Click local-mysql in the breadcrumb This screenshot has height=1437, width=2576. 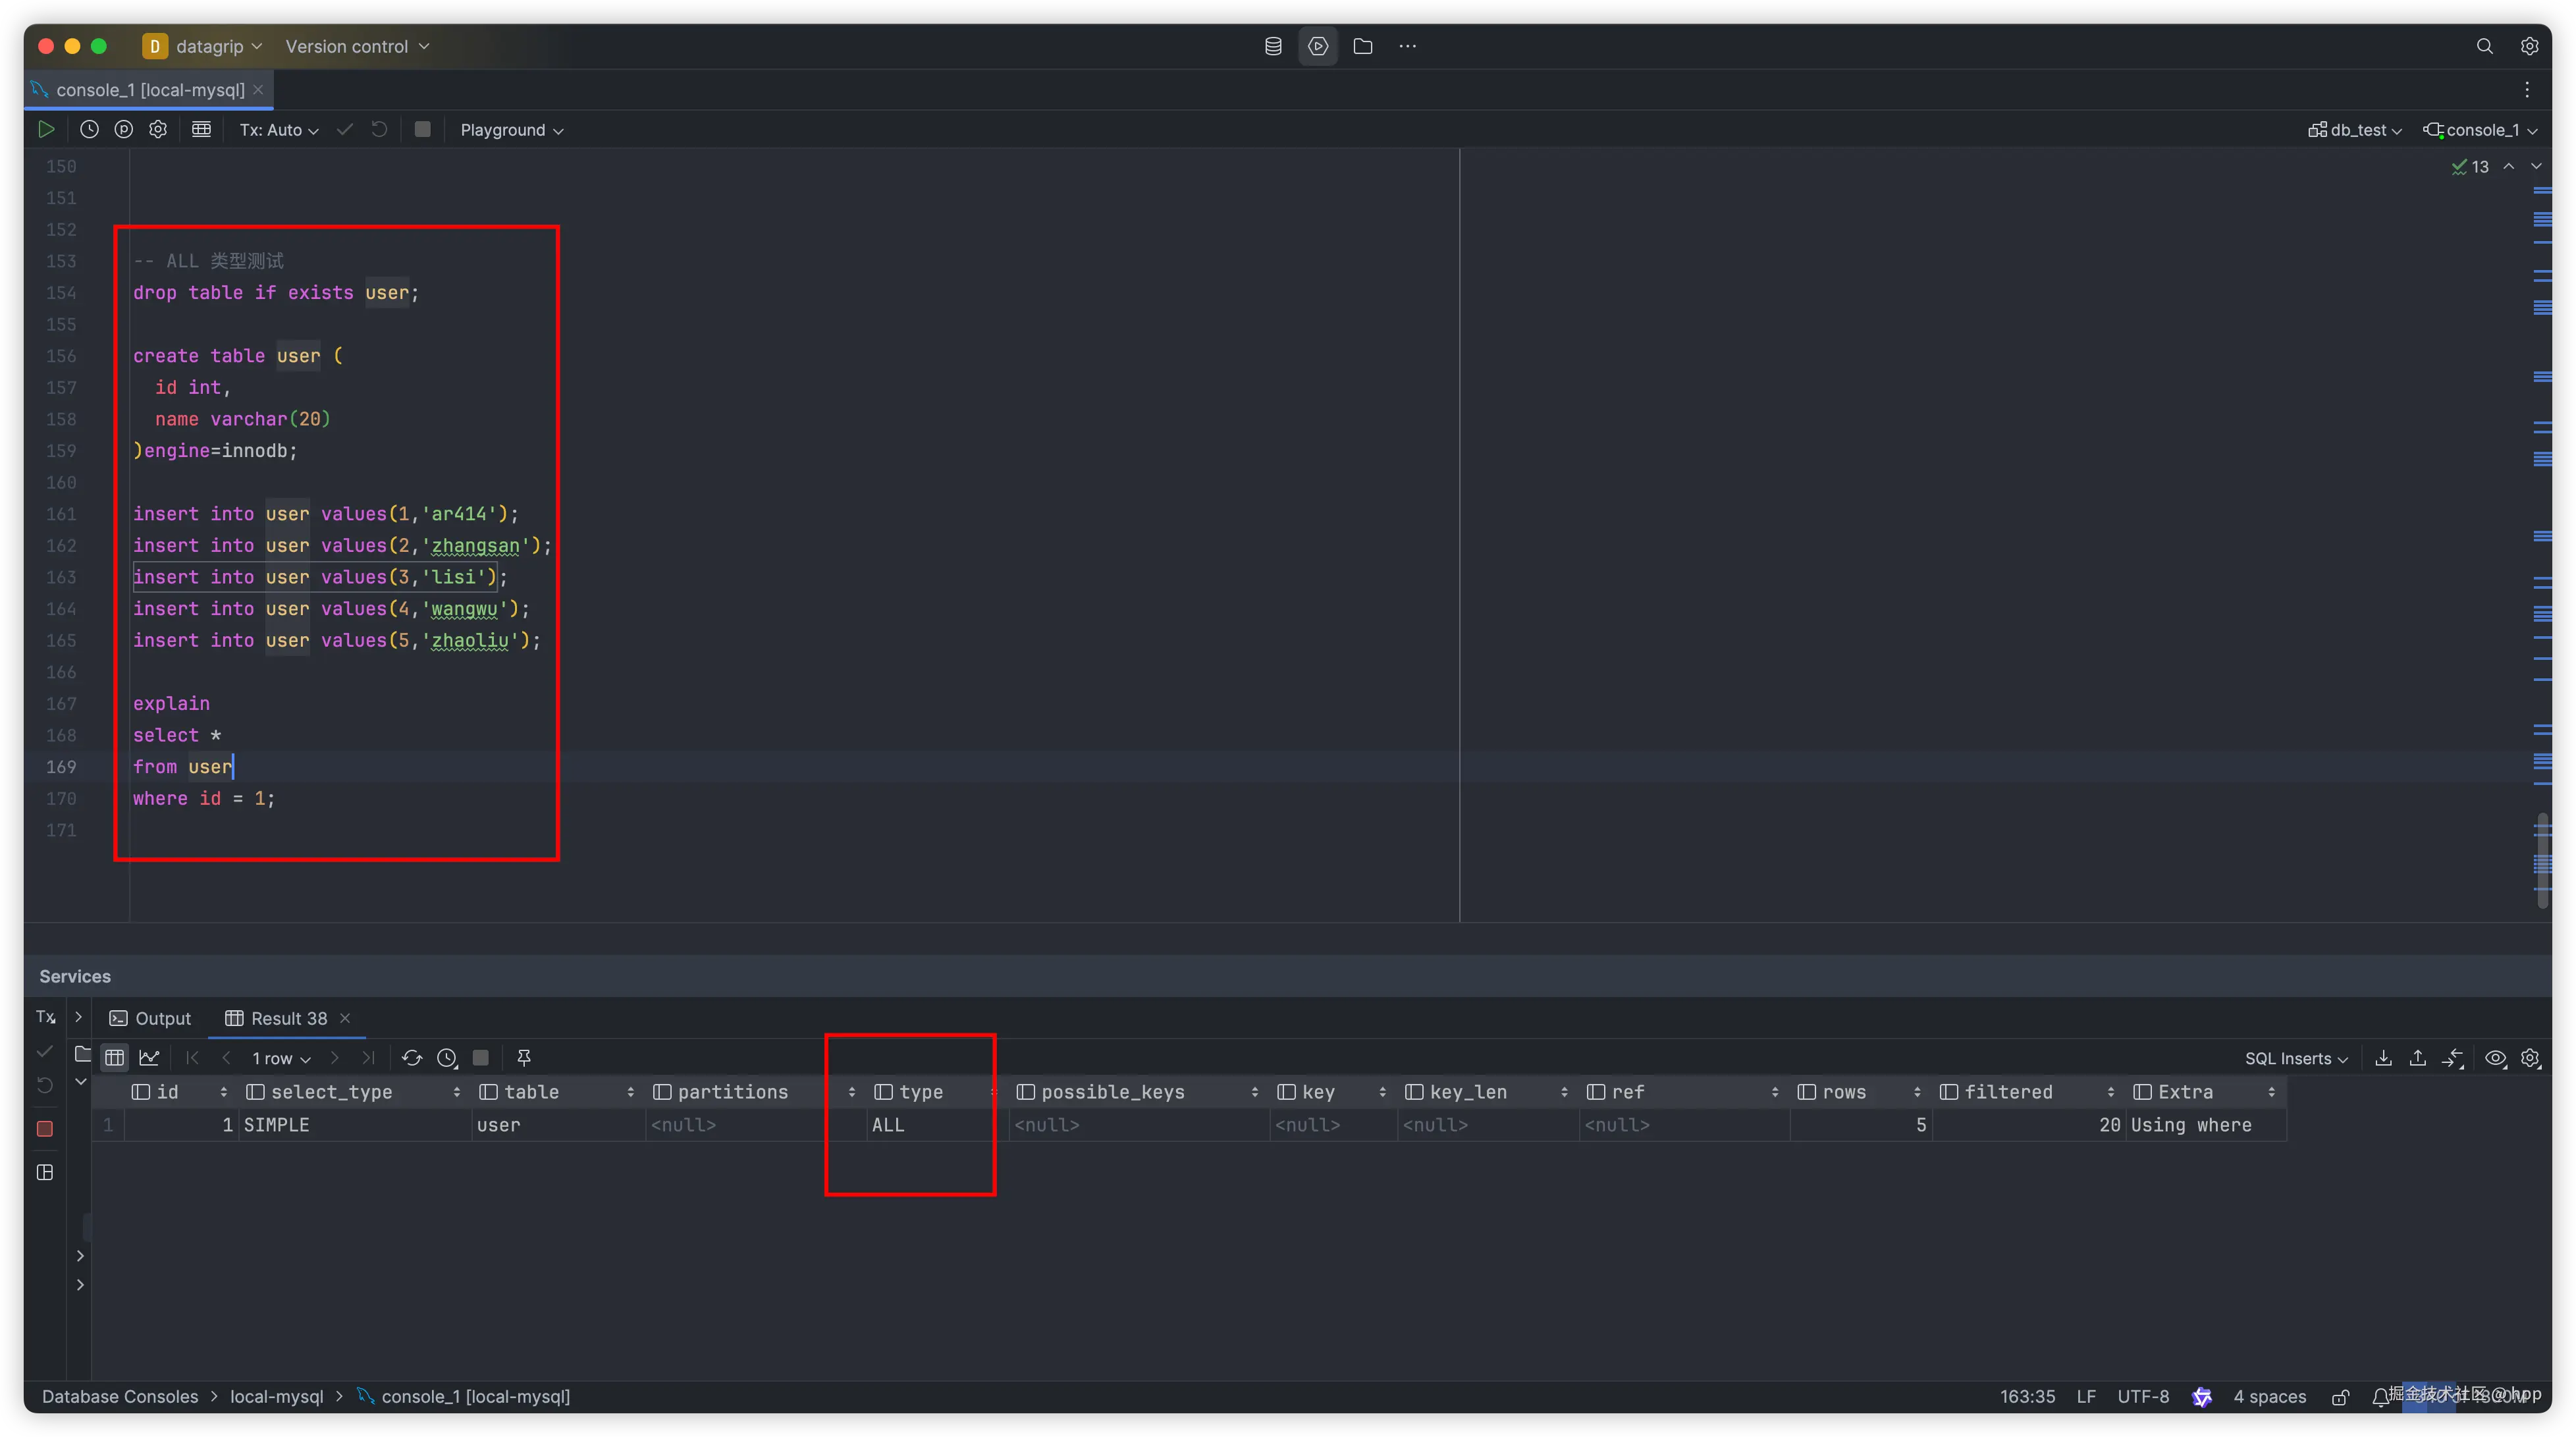click(277, 1396)
